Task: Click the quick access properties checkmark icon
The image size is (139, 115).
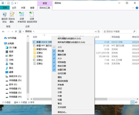Action: [8, 3]
